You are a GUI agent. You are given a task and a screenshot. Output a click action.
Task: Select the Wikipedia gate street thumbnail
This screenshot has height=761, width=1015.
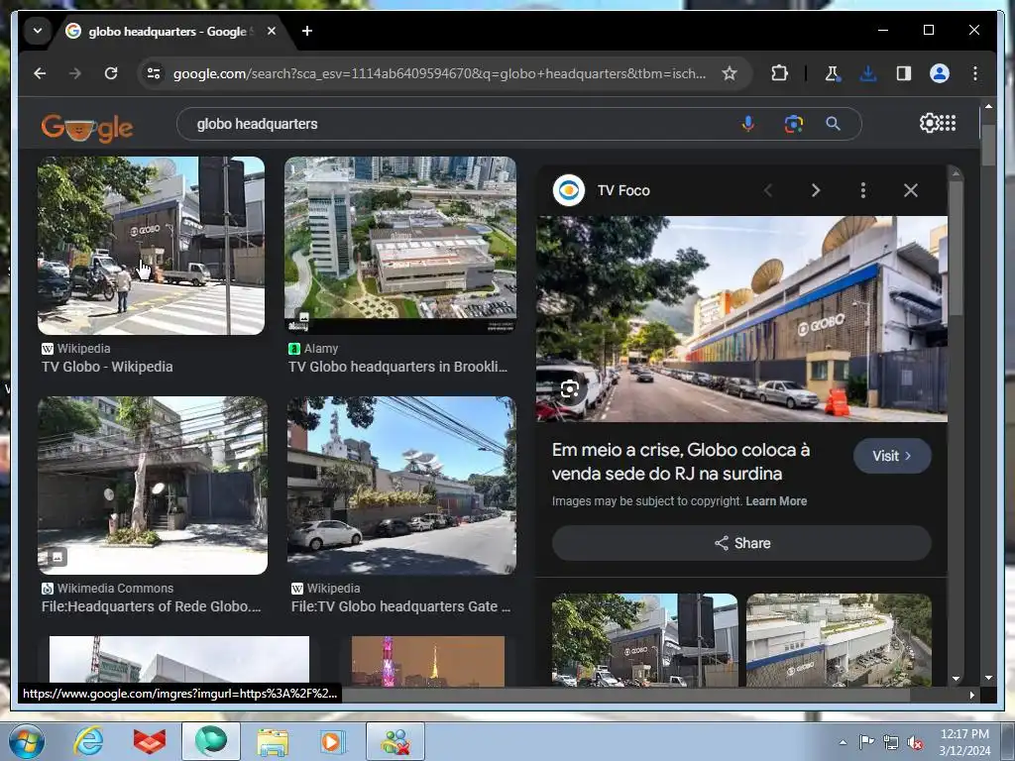pyautogui.click(x=402, y=486)
